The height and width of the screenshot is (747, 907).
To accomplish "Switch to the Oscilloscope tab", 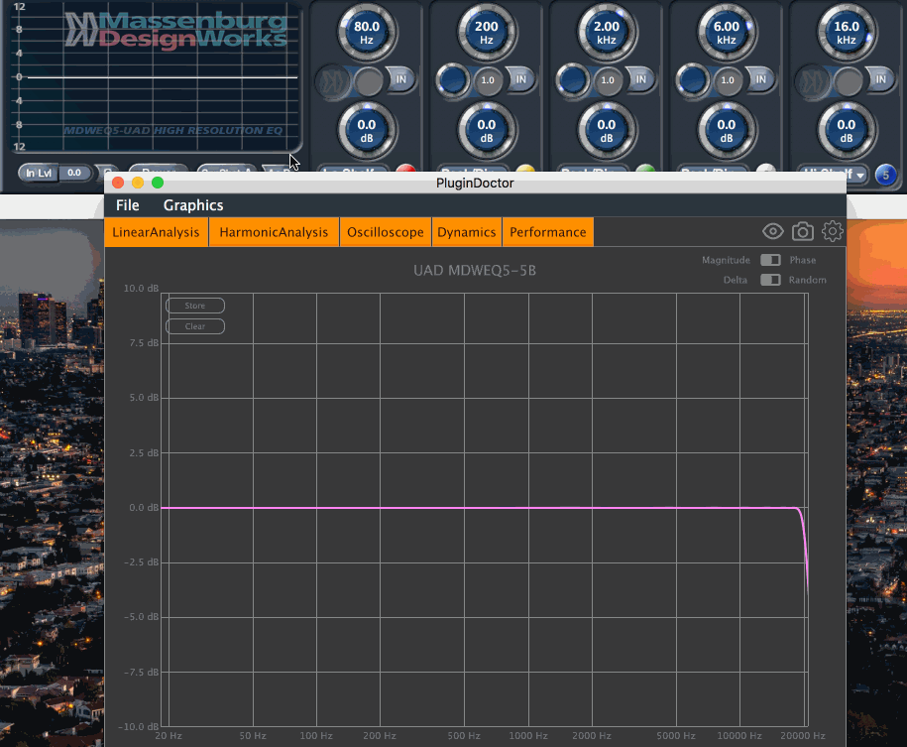I will coord(386,232).
